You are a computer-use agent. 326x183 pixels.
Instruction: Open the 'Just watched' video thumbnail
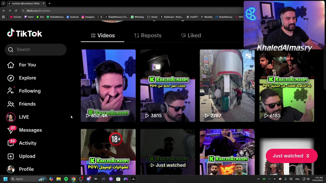(168, 152)
